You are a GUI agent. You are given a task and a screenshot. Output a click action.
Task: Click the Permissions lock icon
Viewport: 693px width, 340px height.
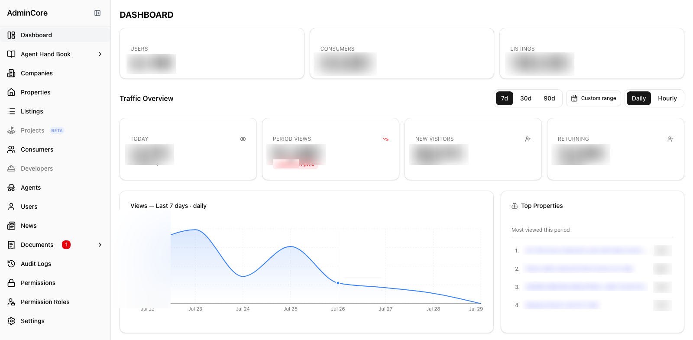pyautogui.click(x=11, y=283)
